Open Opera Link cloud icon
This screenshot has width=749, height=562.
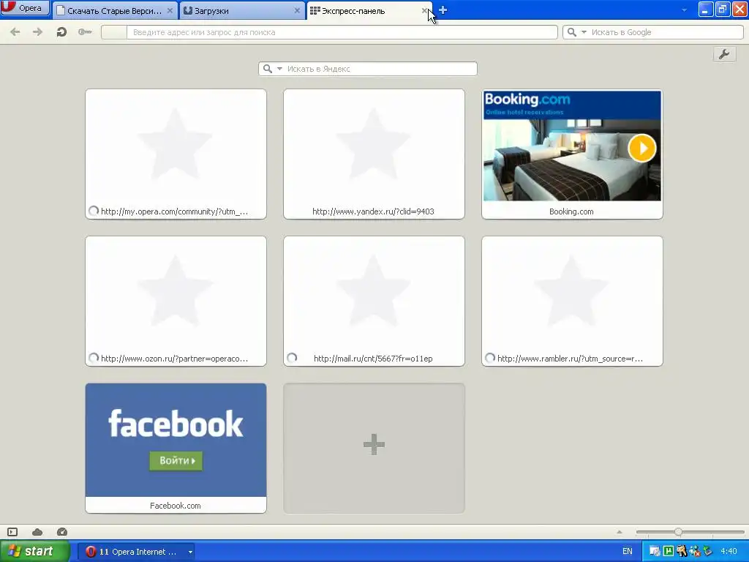(x=37, y=532)
